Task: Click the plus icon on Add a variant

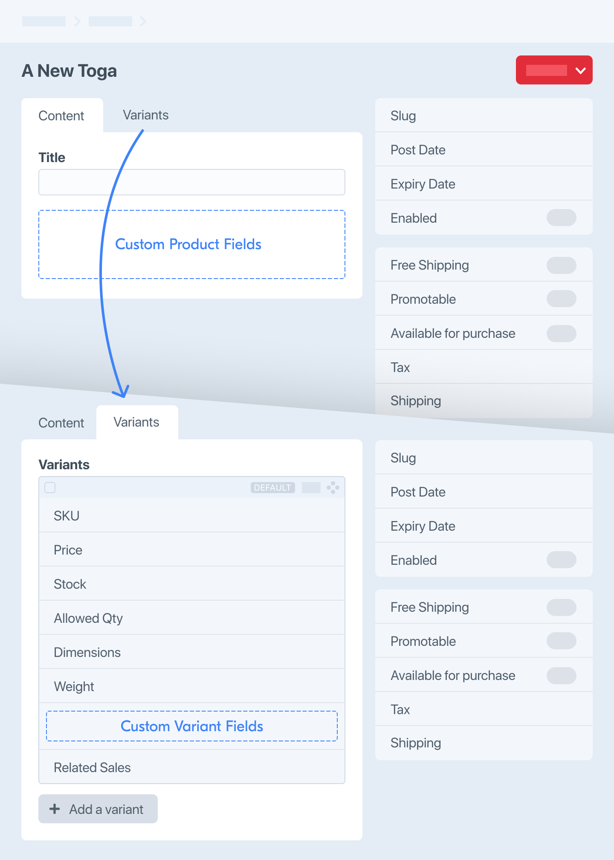Action: (55, 809)
